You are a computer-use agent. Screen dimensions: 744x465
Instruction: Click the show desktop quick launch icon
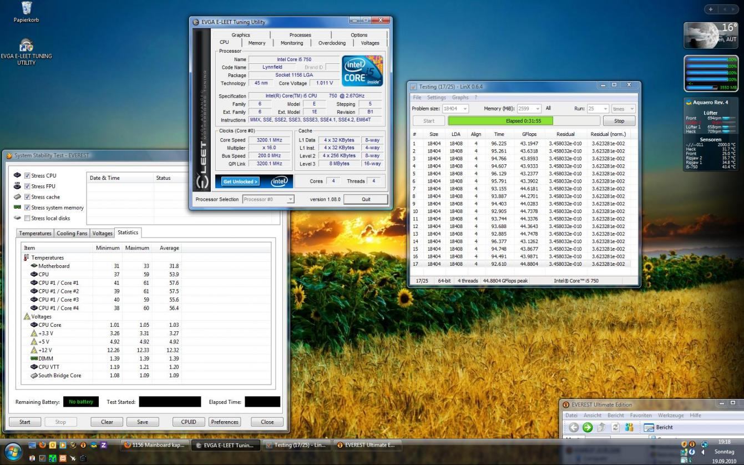point(32,445)
